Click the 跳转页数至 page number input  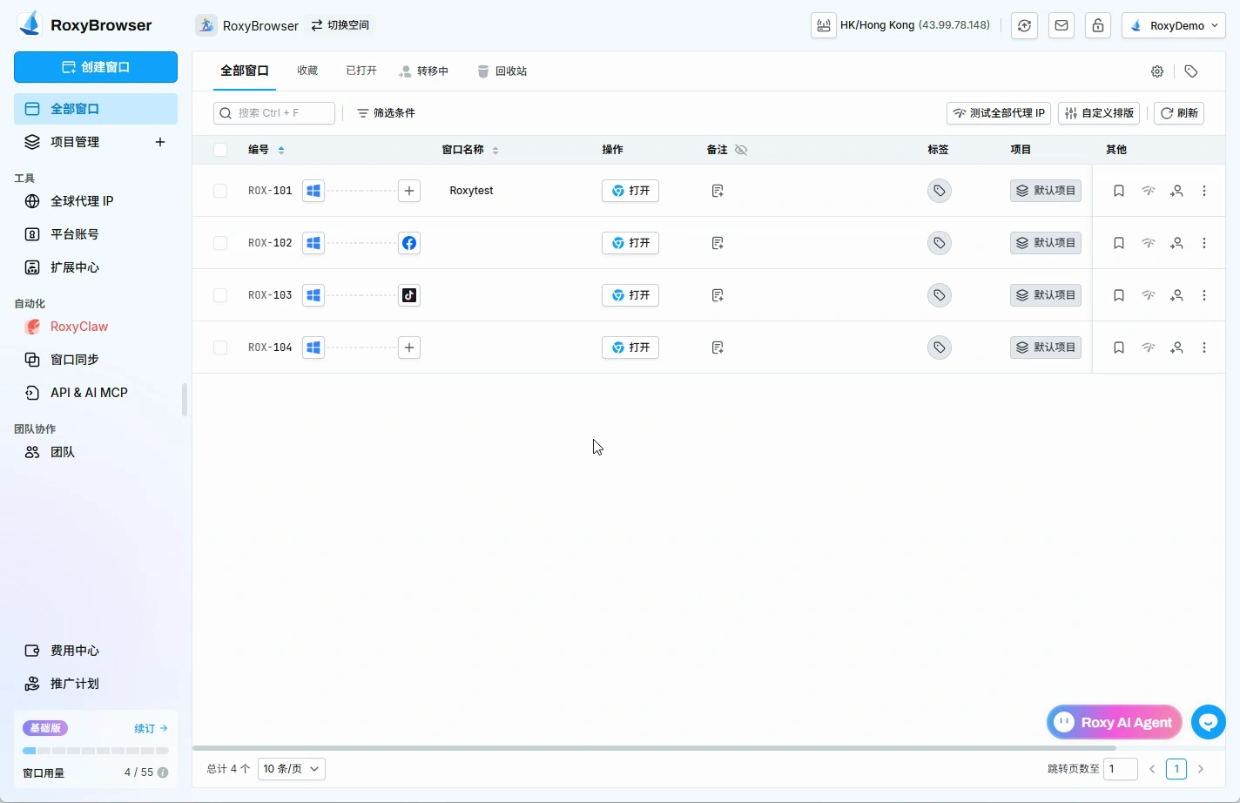click(x=1121, y=769)
